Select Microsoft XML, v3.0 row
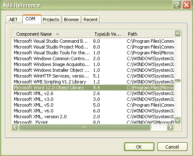Screen dimensions: 193x156 pos(93,99)
